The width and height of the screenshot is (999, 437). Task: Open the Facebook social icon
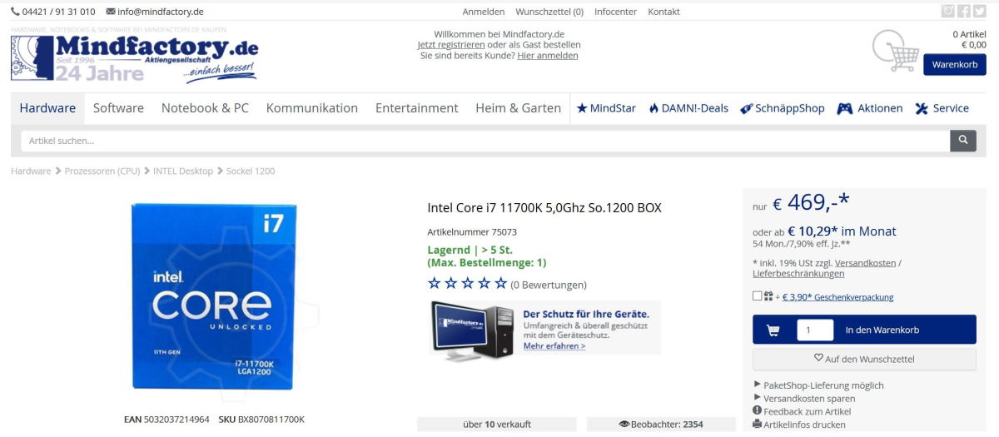tap(964, 11)
